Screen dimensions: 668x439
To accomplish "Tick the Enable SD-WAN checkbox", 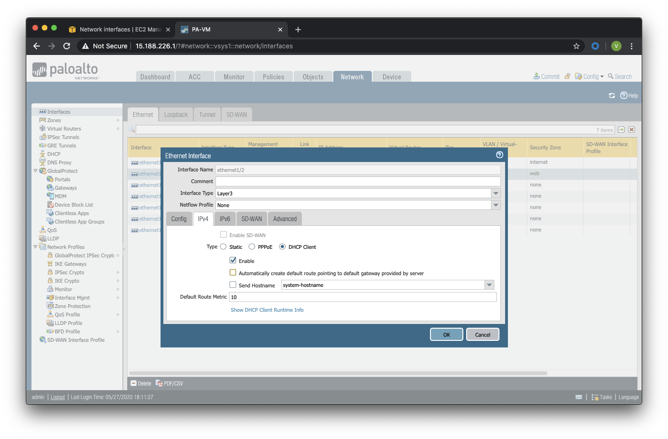I will (223, 234).
